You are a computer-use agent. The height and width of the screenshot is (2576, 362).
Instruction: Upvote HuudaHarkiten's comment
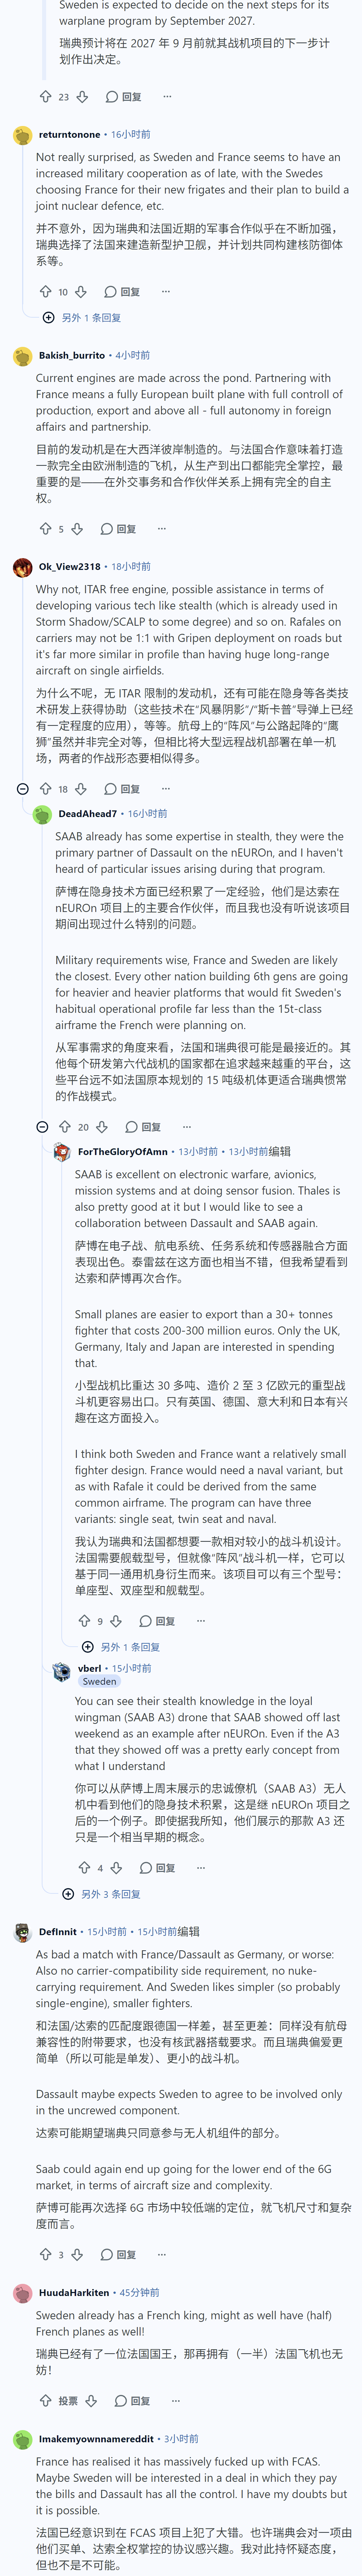coord(45,2400)
